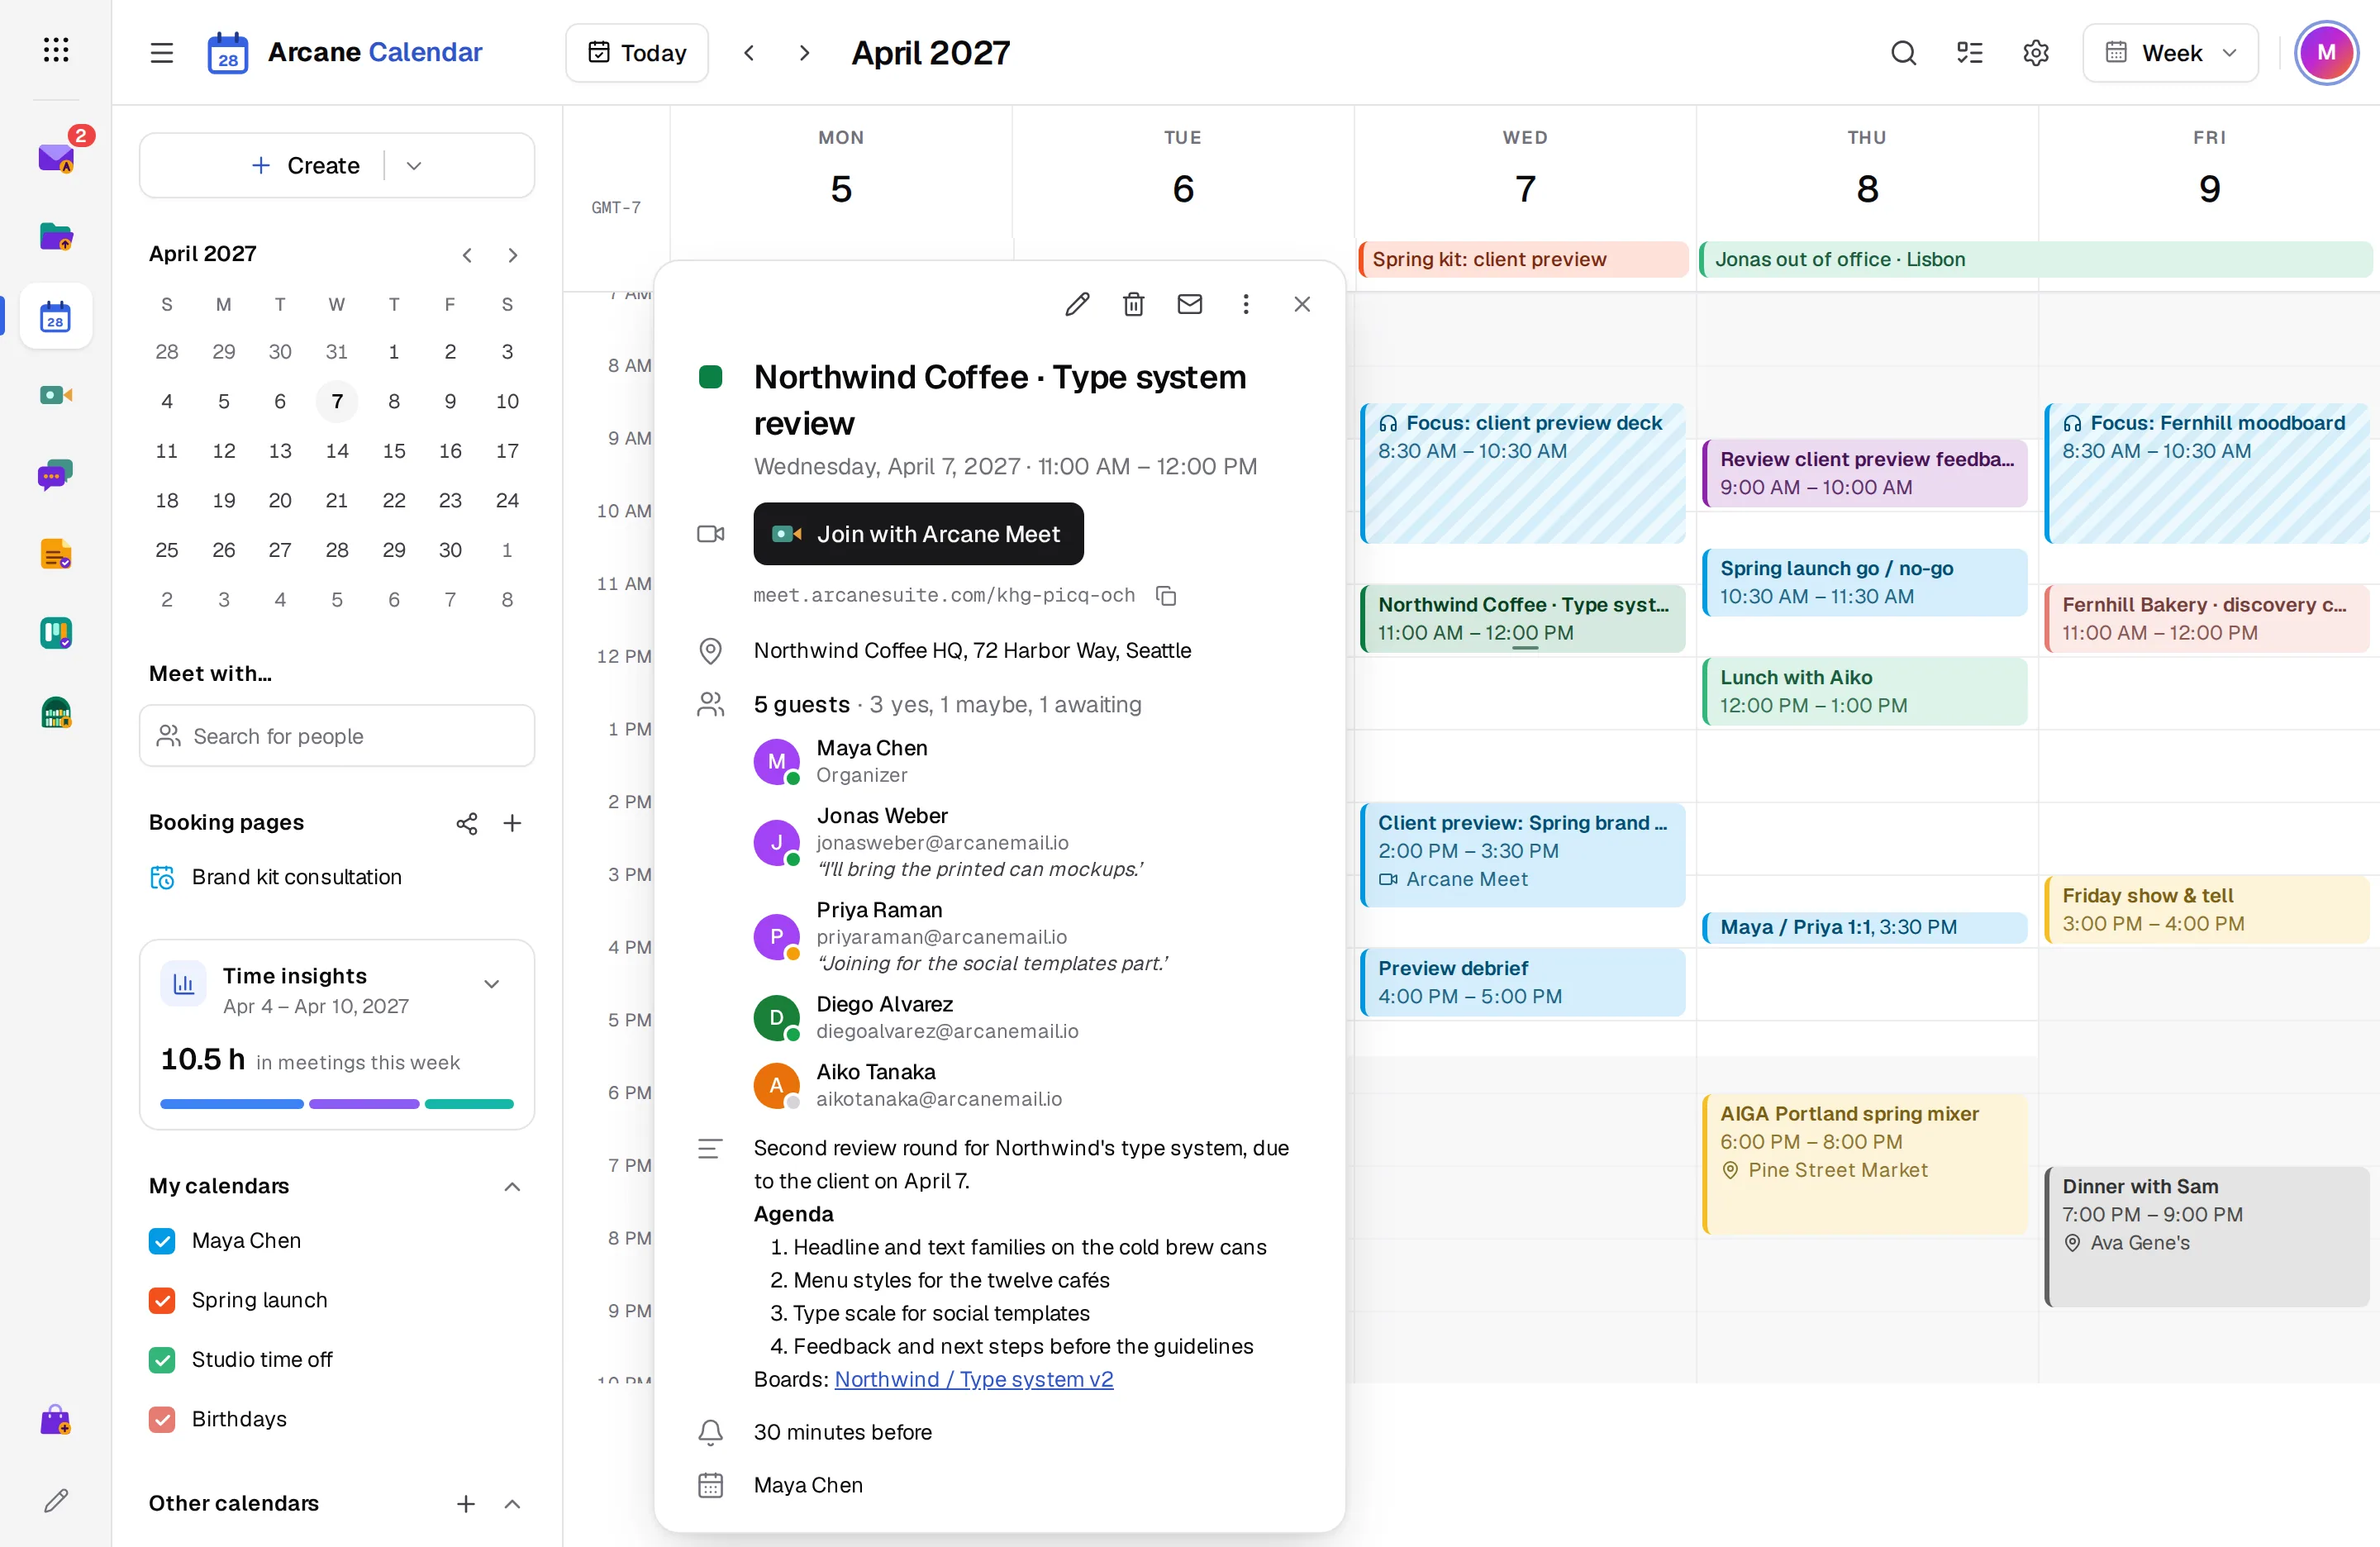The width and height of the screenshot is (2380, 1547).
Task: Edit event with the pencil icon
Action: [1077, 304]
